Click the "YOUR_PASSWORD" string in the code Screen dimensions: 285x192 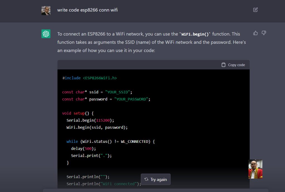[131, 99]
